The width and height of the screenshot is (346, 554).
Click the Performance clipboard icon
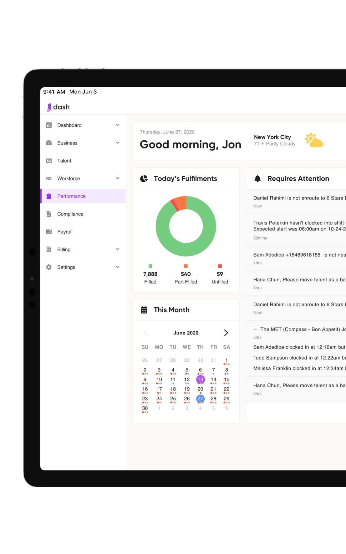click(x=49, y=196)
